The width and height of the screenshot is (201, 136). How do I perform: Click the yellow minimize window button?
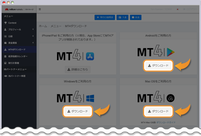(8, 3)
